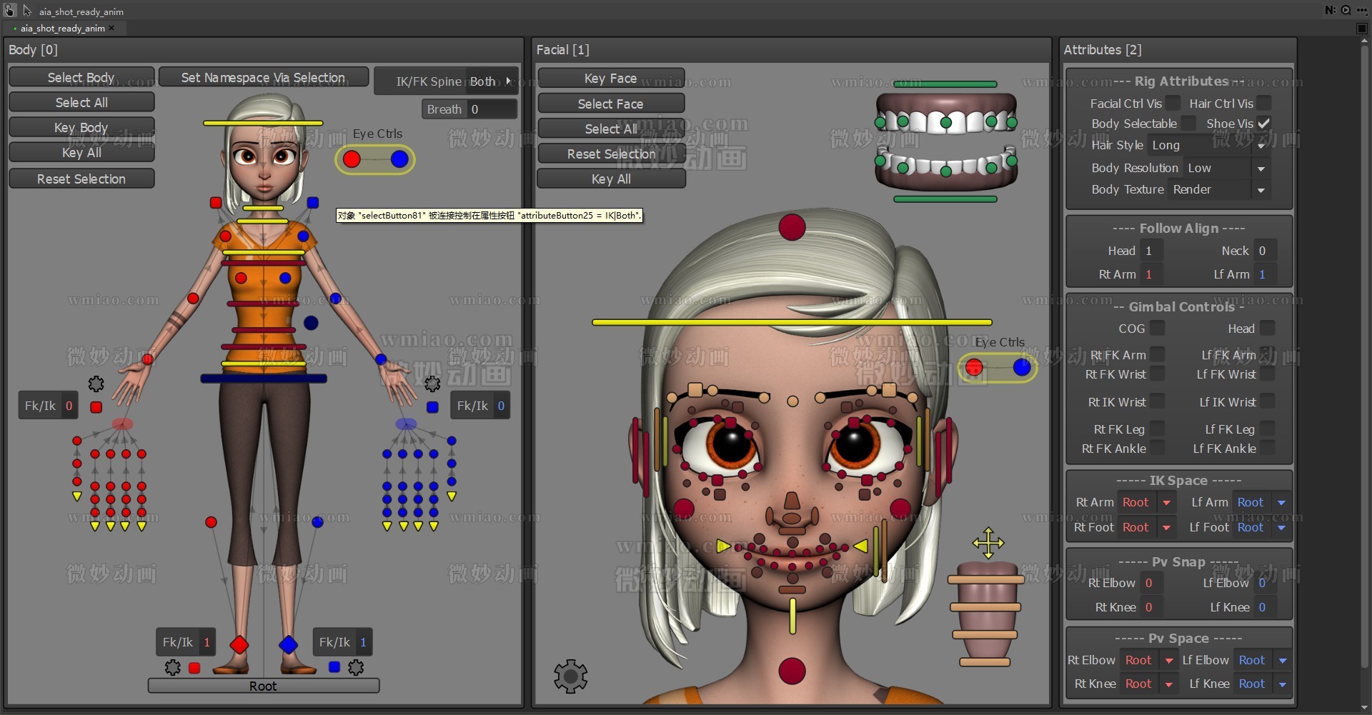
Task: Open the three-dots options menu
Action: [1361, 10]
